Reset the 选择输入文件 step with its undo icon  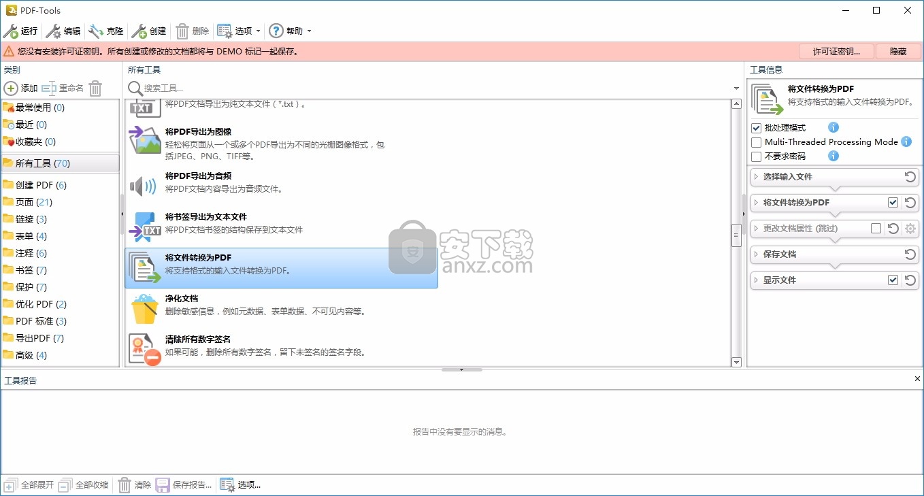(910, 177)
